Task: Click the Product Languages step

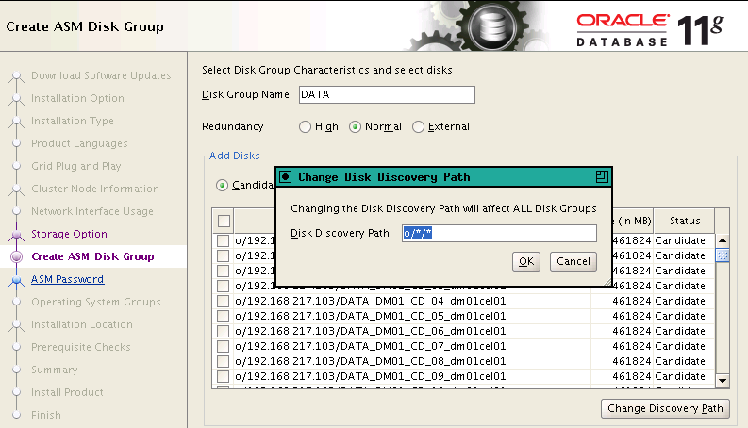Action: [x=79, y=143]
